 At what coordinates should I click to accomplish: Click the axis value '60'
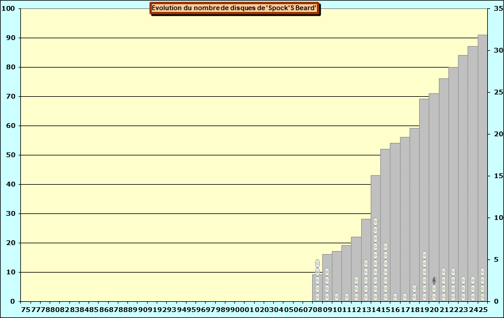coord(11,126)
